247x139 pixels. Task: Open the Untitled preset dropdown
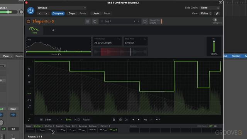coord(62,8)
